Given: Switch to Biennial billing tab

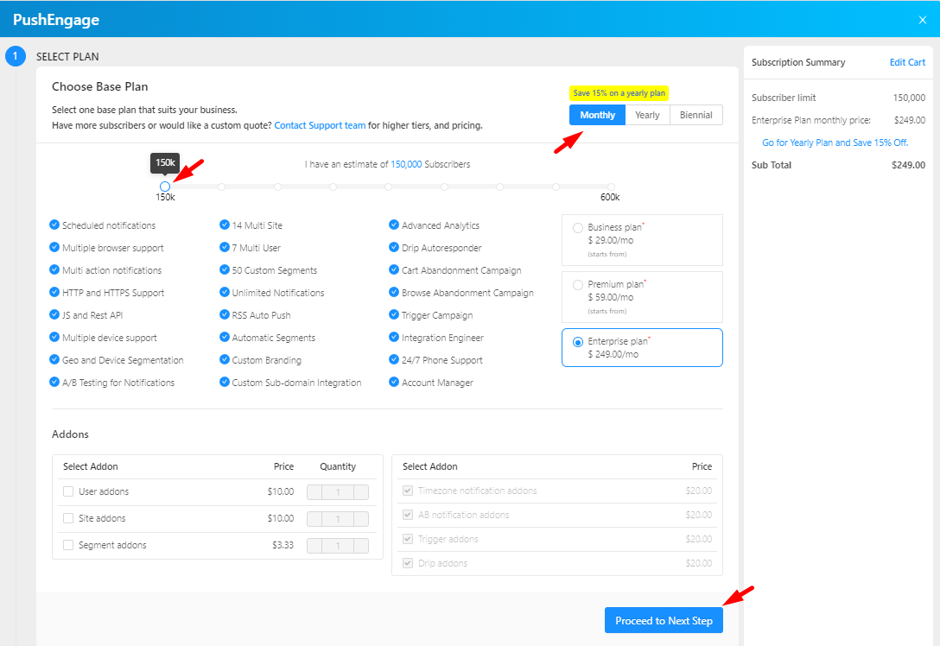Looking at the screenshot, I should [696, 115].
